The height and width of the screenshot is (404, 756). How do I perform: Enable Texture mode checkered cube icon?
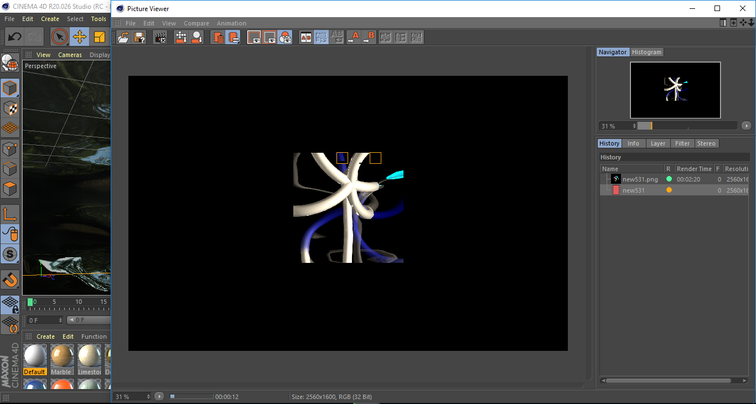tap(10, 108)
